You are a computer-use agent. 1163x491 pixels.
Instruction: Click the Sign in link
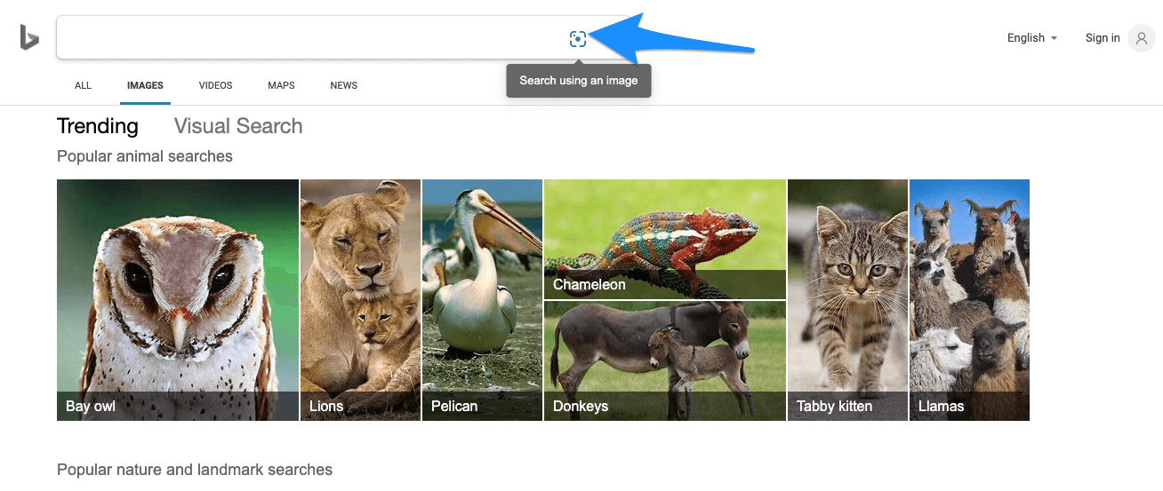click(1103, 38)
